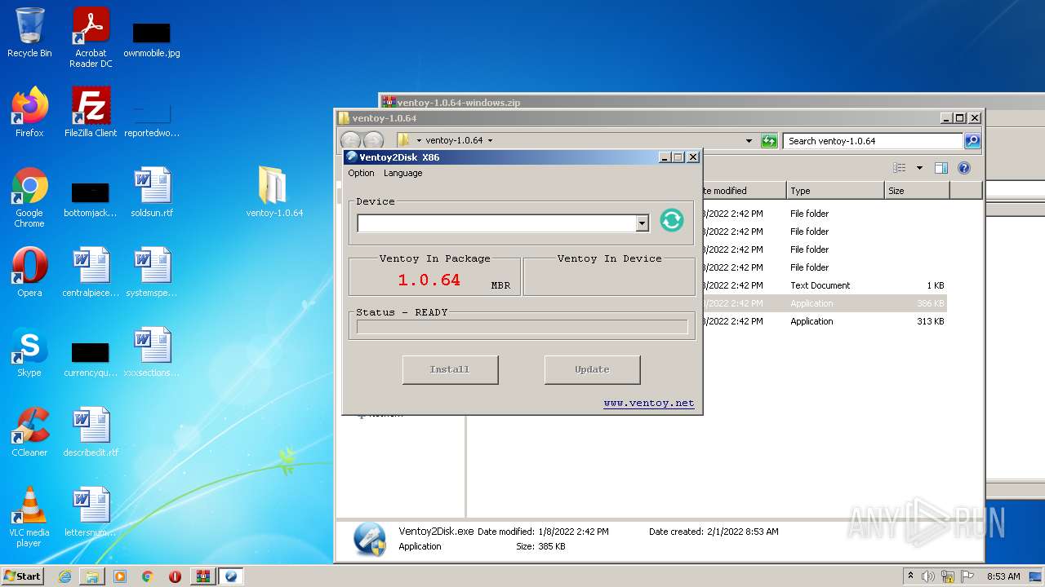Select the CCleaner desktop icon

pos(29,432)
